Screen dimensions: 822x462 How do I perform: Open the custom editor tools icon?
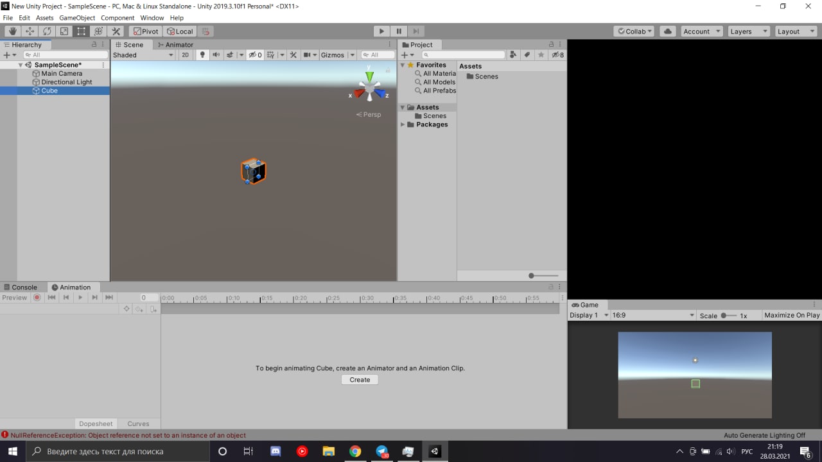point(116,31)
